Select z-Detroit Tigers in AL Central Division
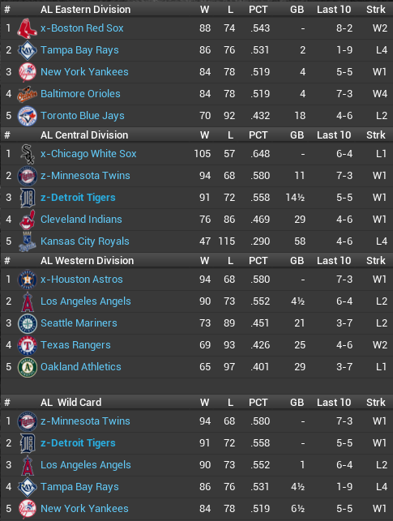The image size is (393, 521). [x=78, y=198]
